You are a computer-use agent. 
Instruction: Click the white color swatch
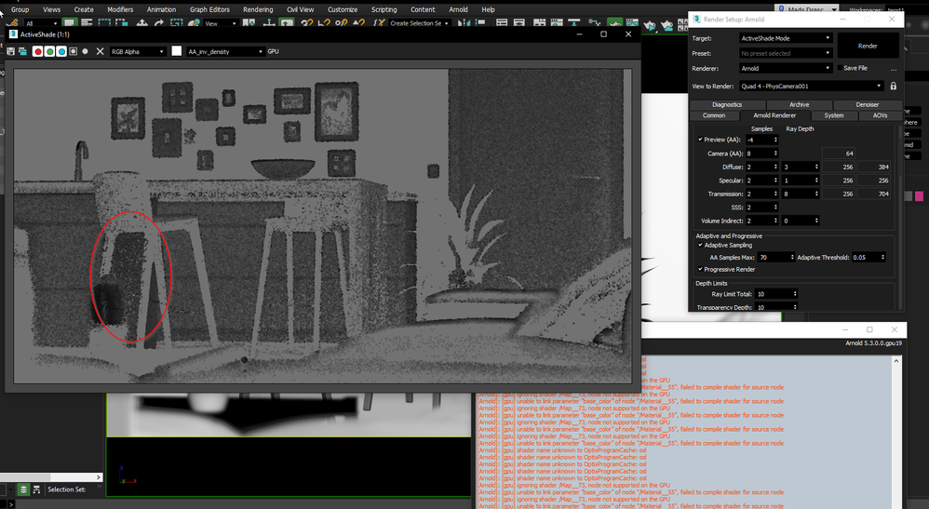177,51
